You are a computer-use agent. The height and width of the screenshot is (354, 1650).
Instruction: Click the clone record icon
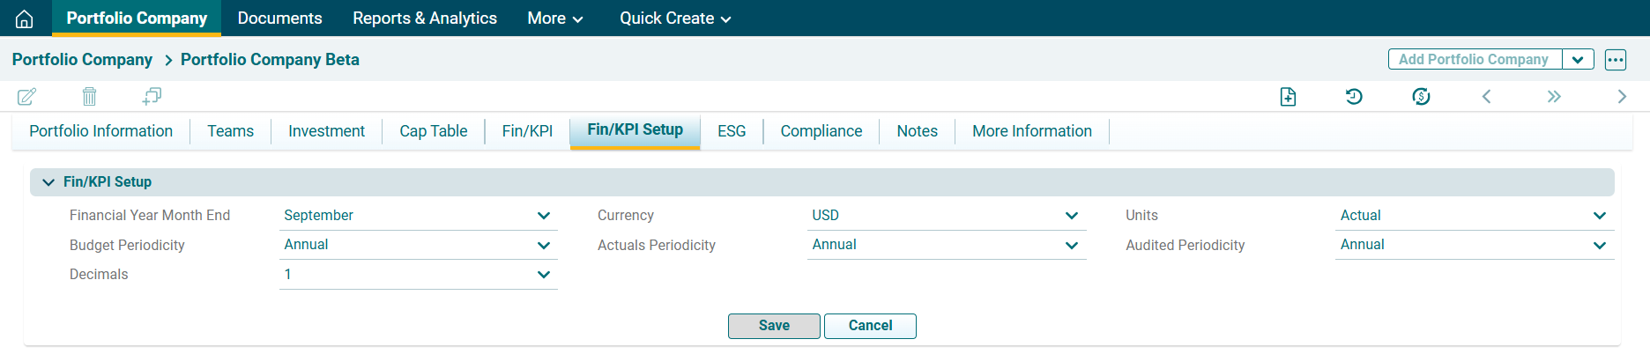click(152, 96)
